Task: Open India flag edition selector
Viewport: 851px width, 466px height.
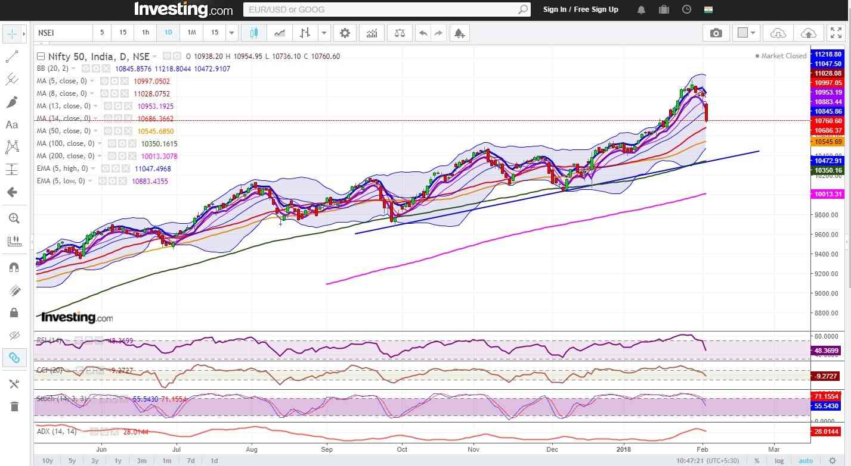Action: click(x=708, y=10)
